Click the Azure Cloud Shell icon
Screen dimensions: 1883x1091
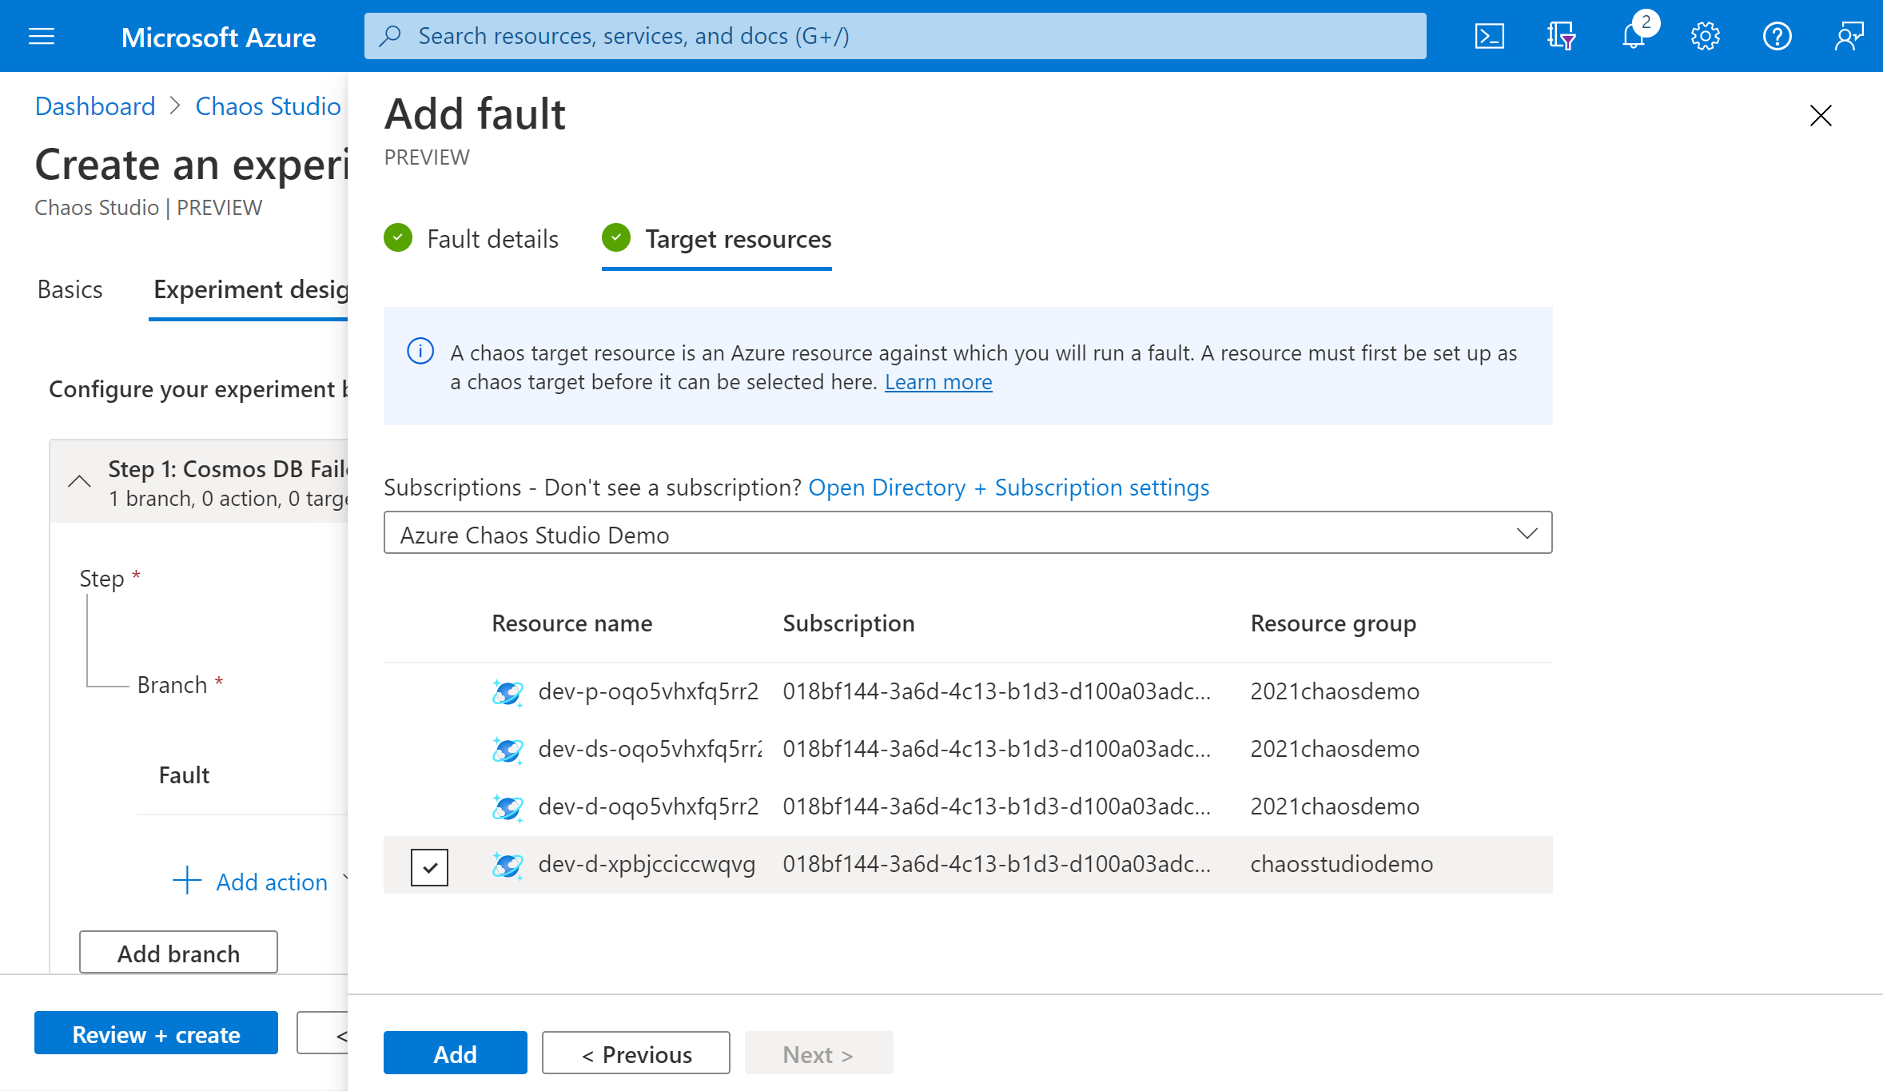pyautogui.click(x=1491, y=35)
